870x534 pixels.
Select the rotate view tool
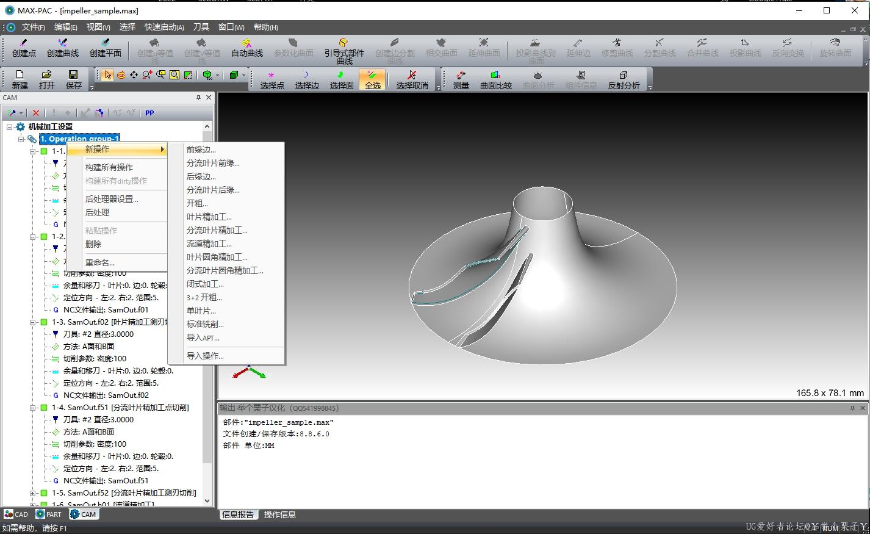[x=121, y=75]
